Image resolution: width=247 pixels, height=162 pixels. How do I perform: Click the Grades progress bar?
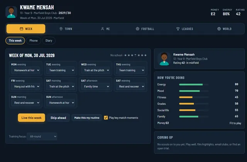tap(194, 104)
